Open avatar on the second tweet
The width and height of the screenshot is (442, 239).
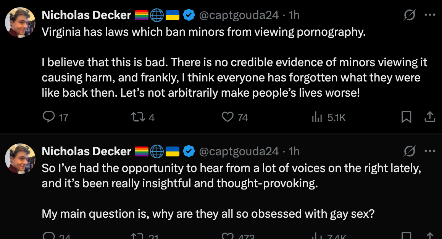[20, 159]
